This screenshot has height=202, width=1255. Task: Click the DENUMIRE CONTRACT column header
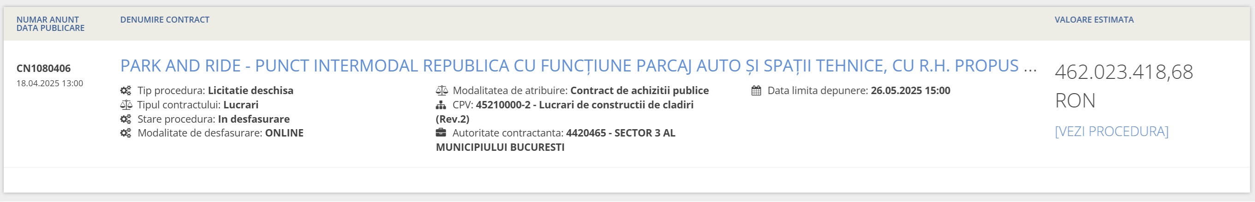(x=165, y=20)
